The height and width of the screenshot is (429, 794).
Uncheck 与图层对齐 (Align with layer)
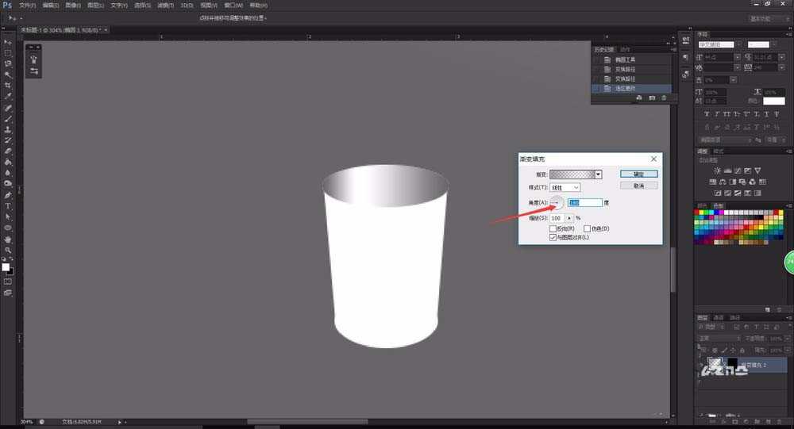click(553, 237)
